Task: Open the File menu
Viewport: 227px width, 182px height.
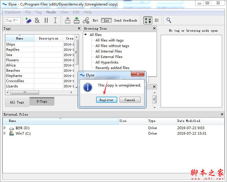Action: 28,12
